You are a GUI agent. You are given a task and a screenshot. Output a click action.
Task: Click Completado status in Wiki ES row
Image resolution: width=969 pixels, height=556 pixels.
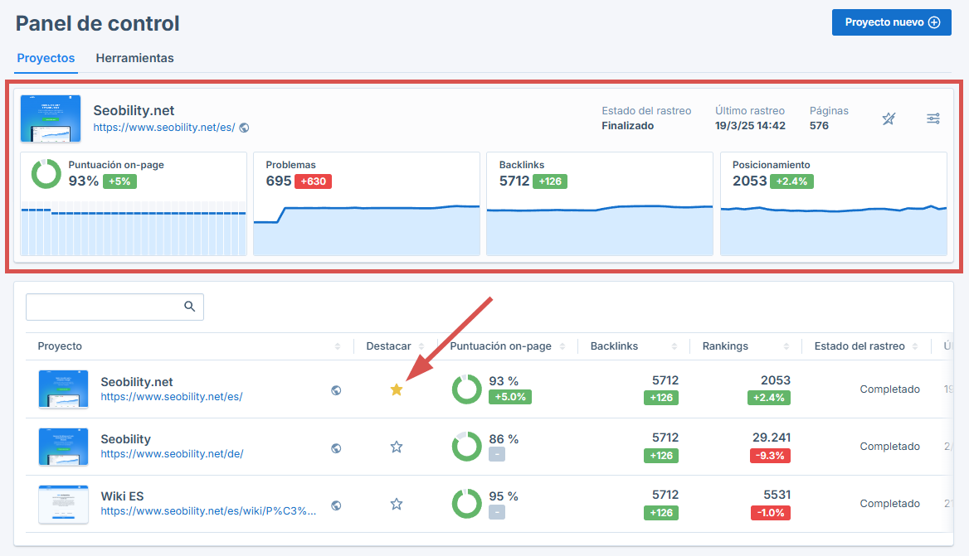(890, 504)
